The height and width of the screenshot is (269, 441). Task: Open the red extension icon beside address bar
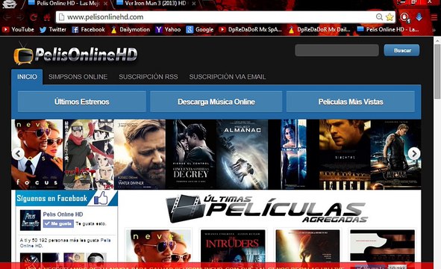(404, 17)
